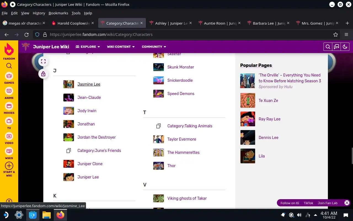Open the clock showing 4:41 AM
Screen dimensions: 353x221
pyautogui.click(x=329, y=215)
